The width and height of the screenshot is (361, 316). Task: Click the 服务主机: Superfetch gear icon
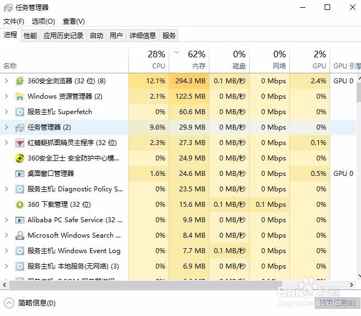(20, 112)
